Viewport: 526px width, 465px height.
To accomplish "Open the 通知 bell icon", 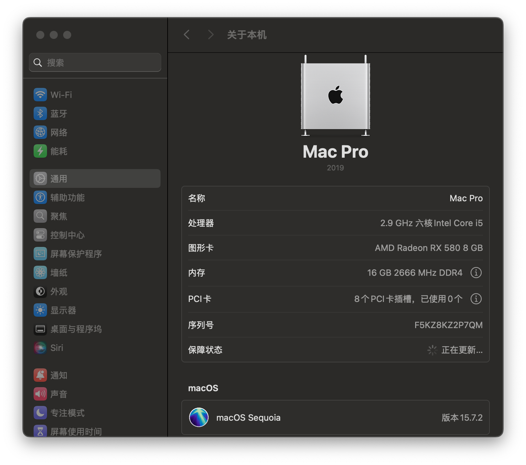I will pos(40,375).
